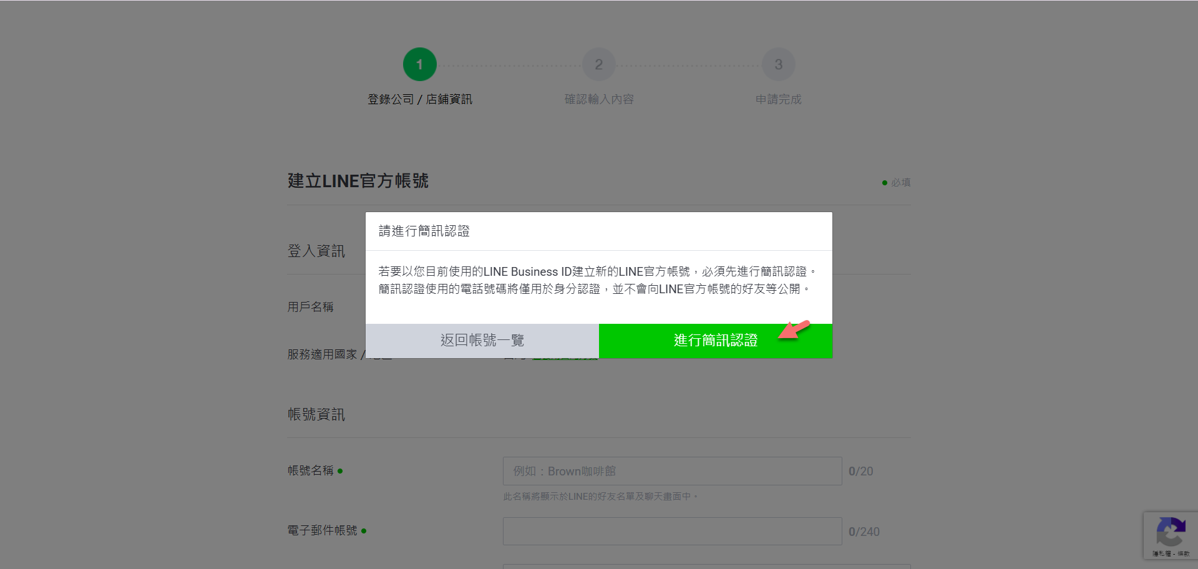Click the 用戶名稱 label

tap(311, 307)
